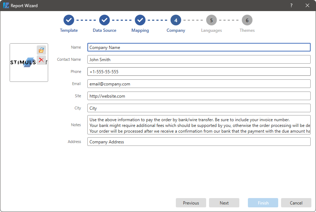Focus the Name field with Company Name
316x212 pixels.
pyautogui.click(x=199, y=47)
